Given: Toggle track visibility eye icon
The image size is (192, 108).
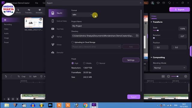Looking at the screenshot, I should (13, 99).
